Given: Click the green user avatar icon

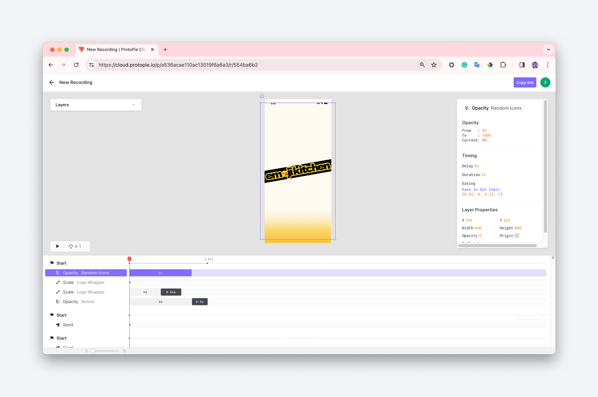Looking at the screenshot, I should click(545, 82).
